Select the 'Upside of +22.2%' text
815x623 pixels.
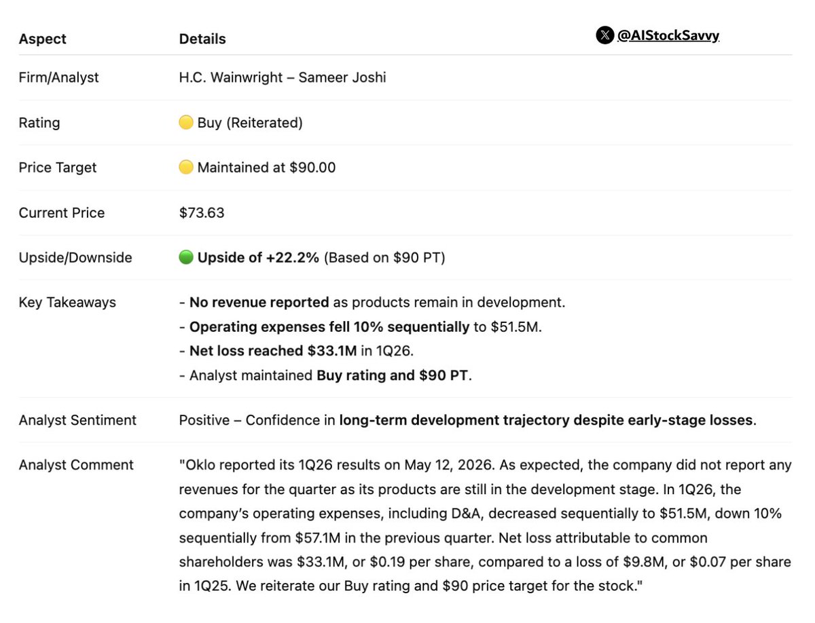[x=258, y=258]
